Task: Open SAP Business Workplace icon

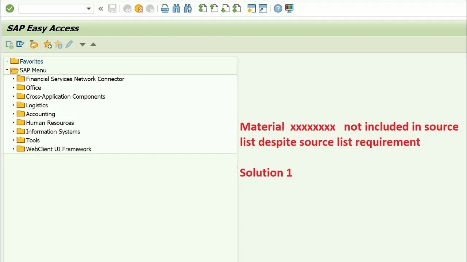Action: click(34, 44)
